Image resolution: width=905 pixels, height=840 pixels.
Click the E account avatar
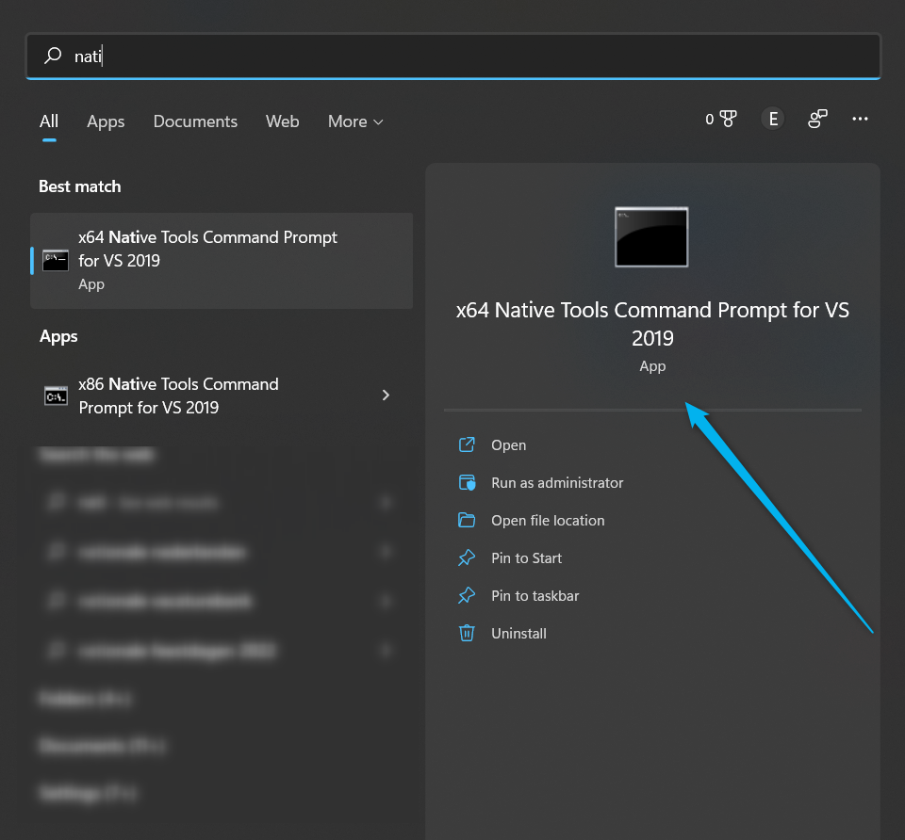(773, 119)
